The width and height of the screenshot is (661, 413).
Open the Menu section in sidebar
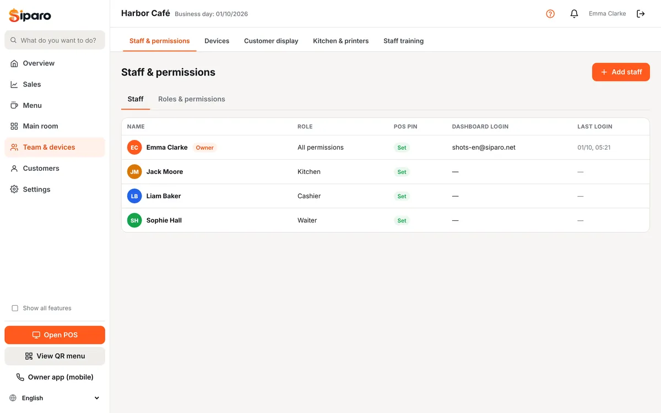pos(55,105)
